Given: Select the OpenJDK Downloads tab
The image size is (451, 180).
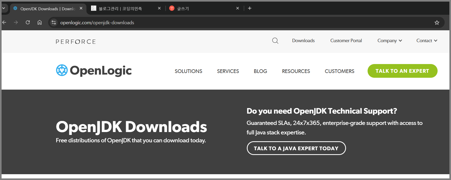Looking at the screenshot, I should pyautogui.click(x=48, y=9).
